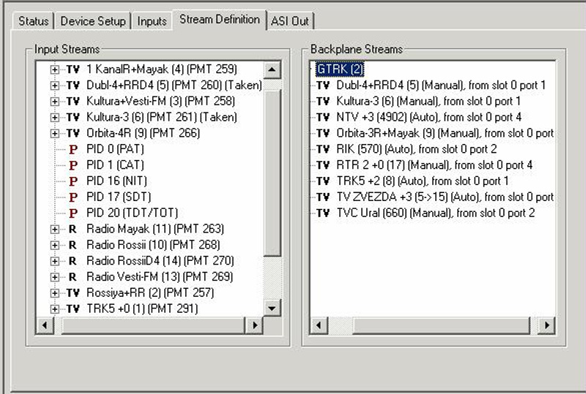
Task: Open the ASI Out tab
Action: pos(290,21)
